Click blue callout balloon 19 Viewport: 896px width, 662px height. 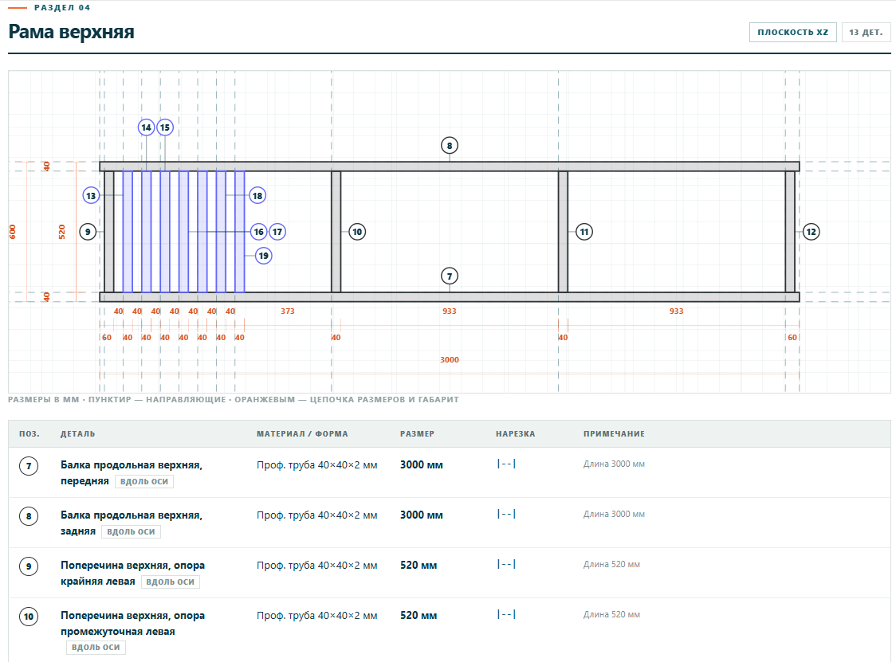point(263,256)
